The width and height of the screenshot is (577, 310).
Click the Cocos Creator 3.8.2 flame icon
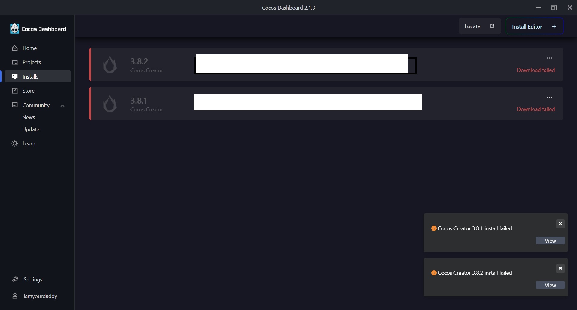pos(110,64)
